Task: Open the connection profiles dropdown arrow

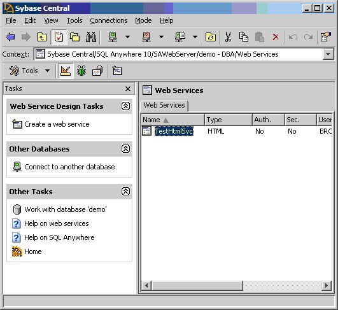Action: click(195, 37)
